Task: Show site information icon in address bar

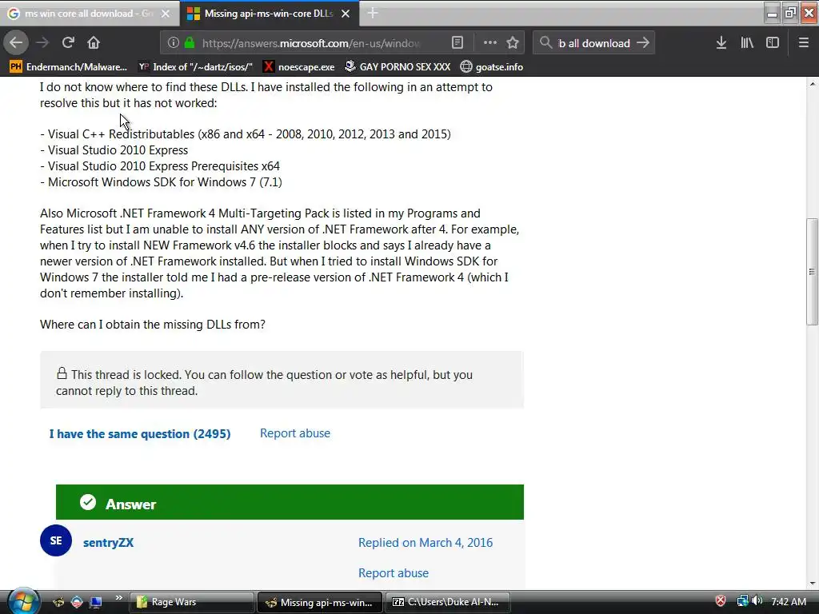Action: click(173, 43)
